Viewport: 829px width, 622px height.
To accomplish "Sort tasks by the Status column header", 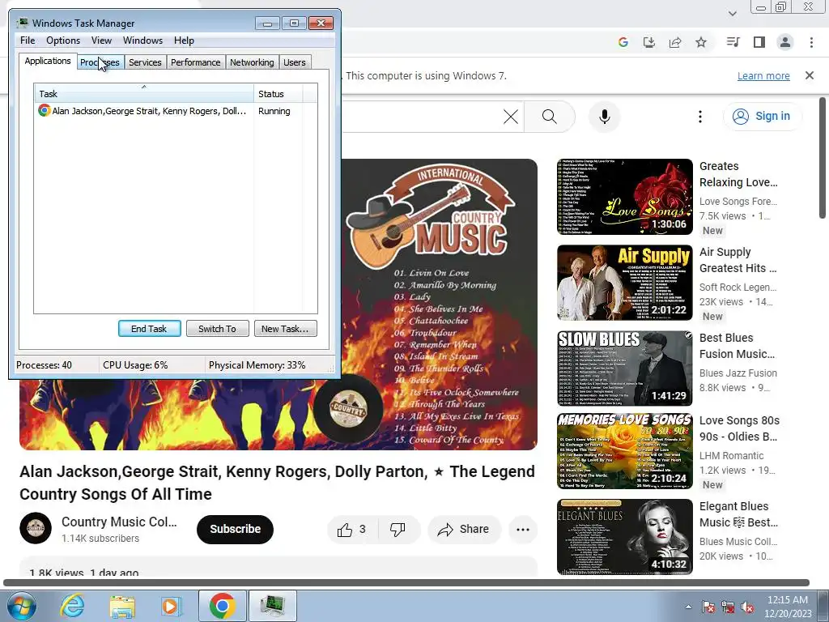I will 278,94.
